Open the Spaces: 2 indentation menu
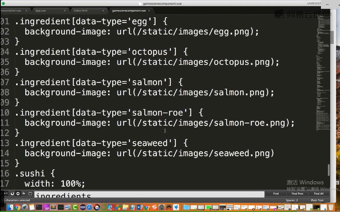This screenshot has width=340, height=212. 292,200
